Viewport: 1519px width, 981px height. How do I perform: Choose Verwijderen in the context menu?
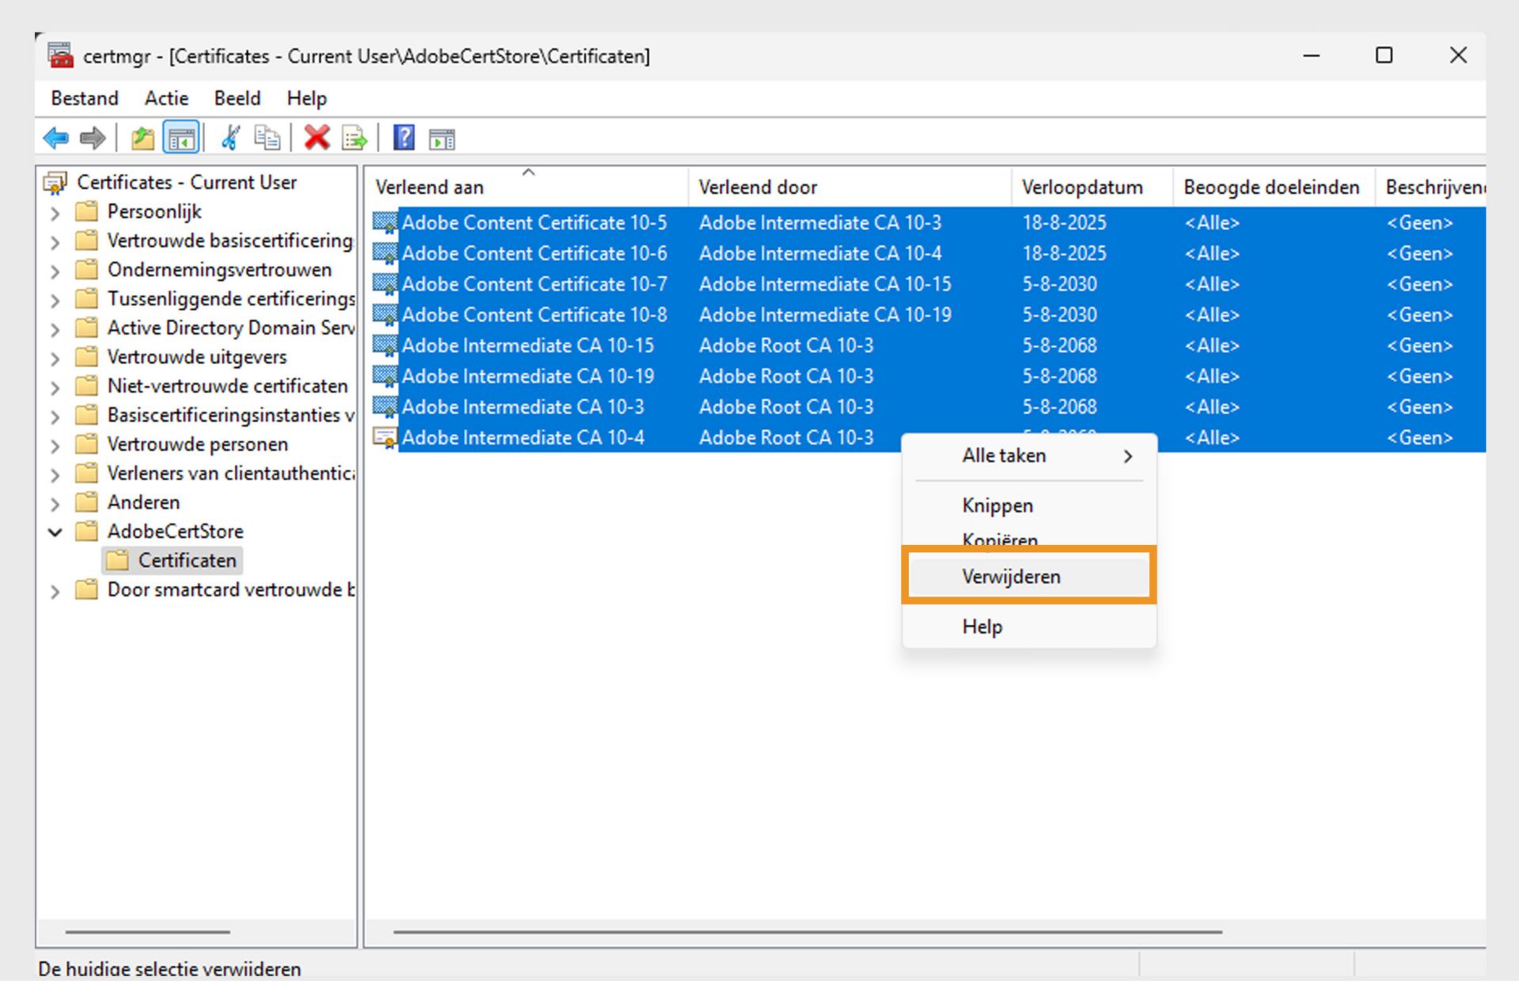1028,577
